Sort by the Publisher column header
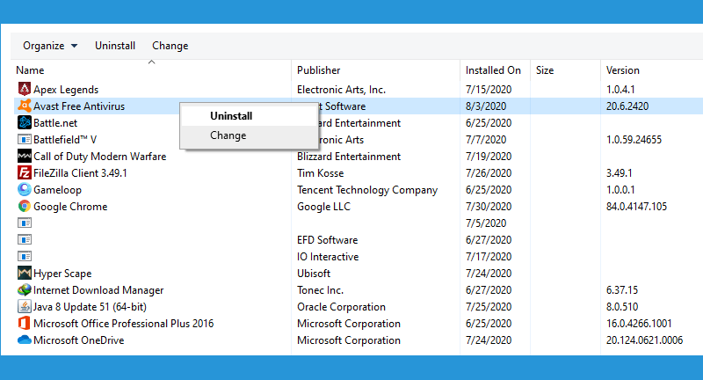Image resolution: width=703 pixels, height=380 pixels. (318, 70)
